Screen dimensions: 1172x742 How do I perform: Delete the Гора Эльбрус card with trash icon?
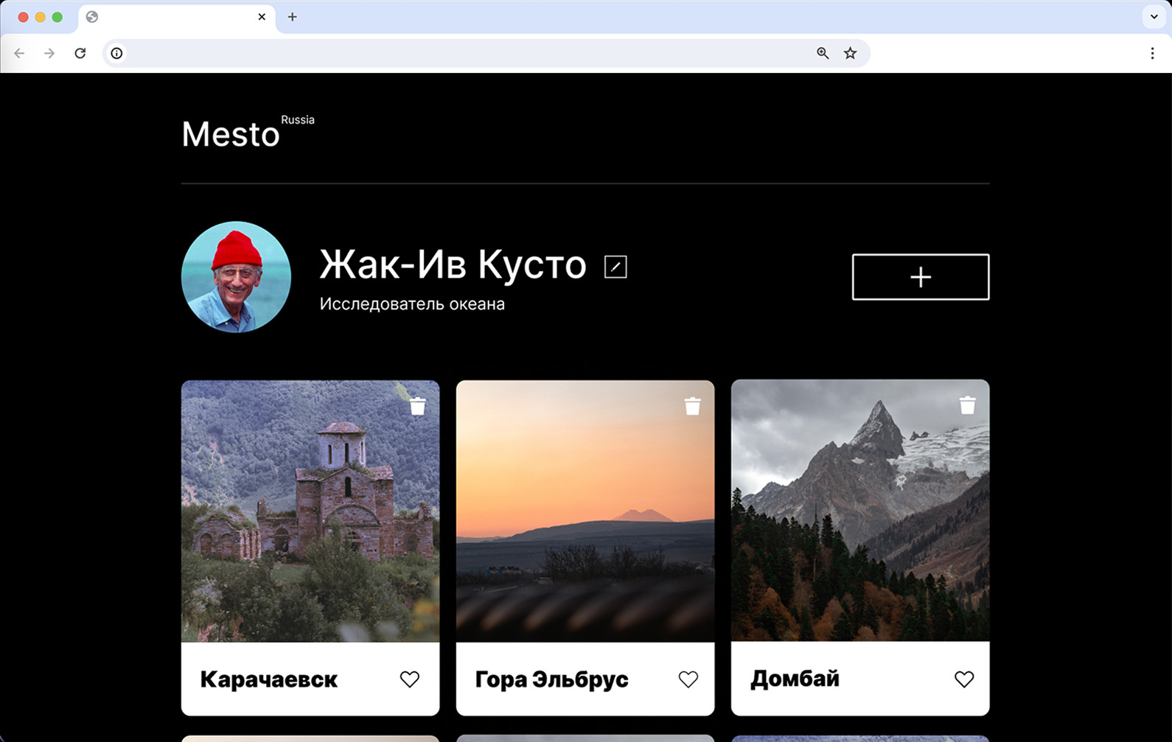tap(692, 406)
